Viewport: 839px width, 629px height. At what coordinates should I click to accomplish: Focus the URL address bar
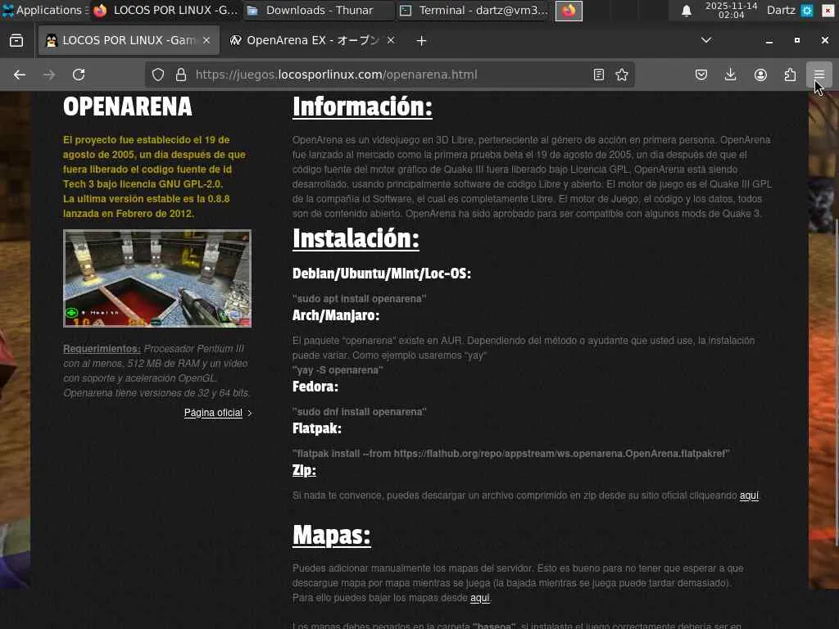tap(389, 75)
